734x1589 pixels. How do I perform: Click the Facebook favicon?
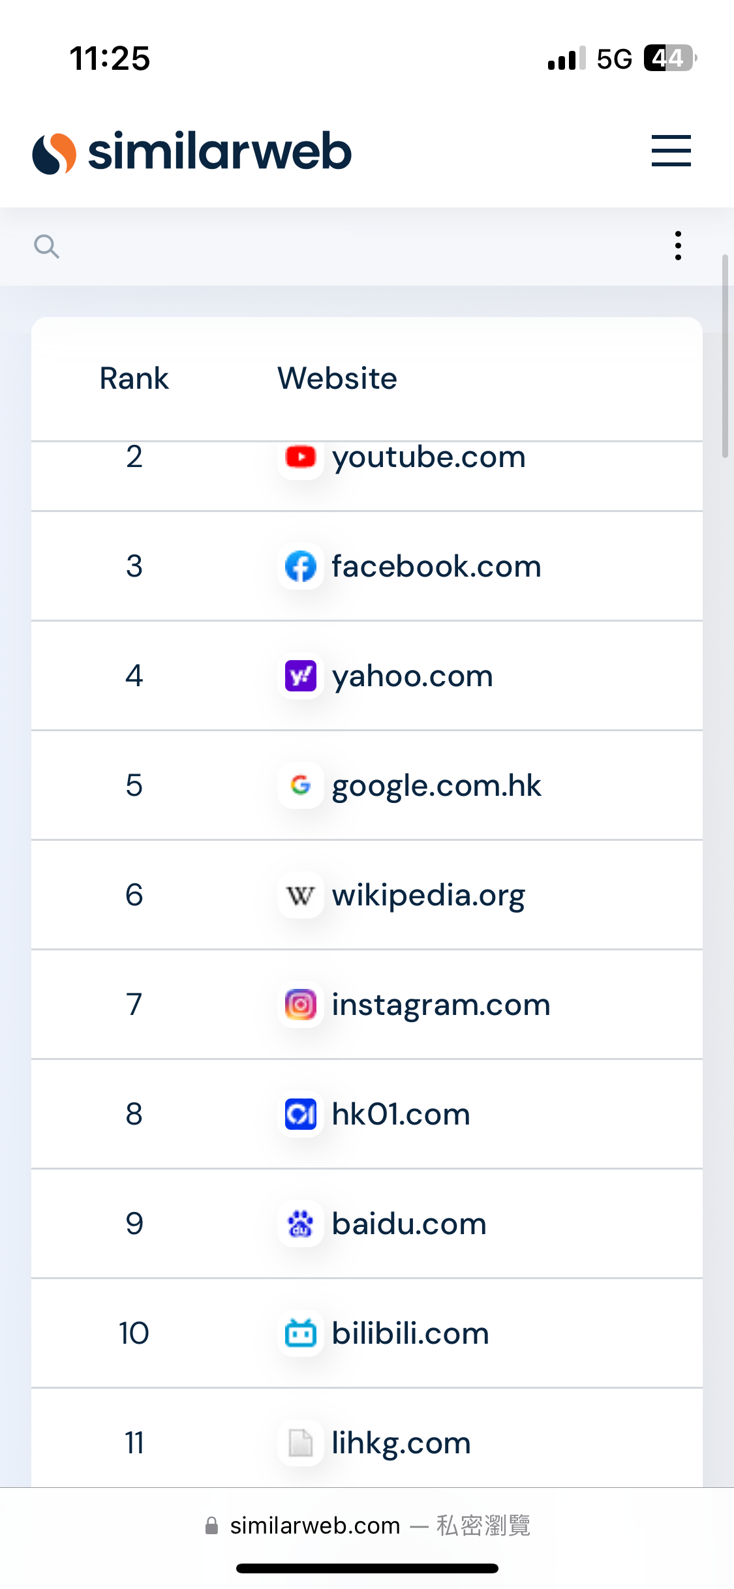301,566
